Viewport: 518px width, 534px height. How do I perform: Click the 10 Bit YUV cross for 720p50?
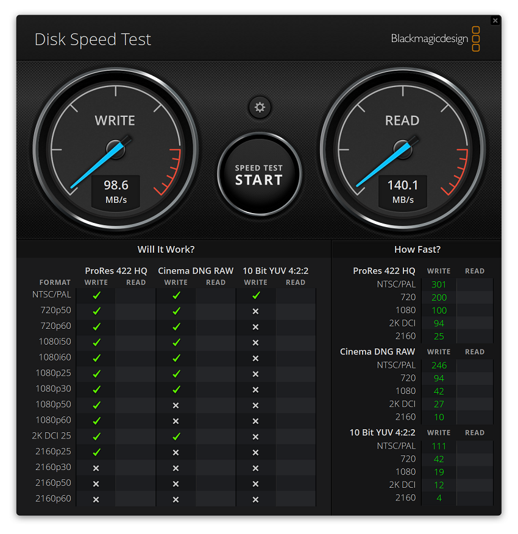pos(255,311)
